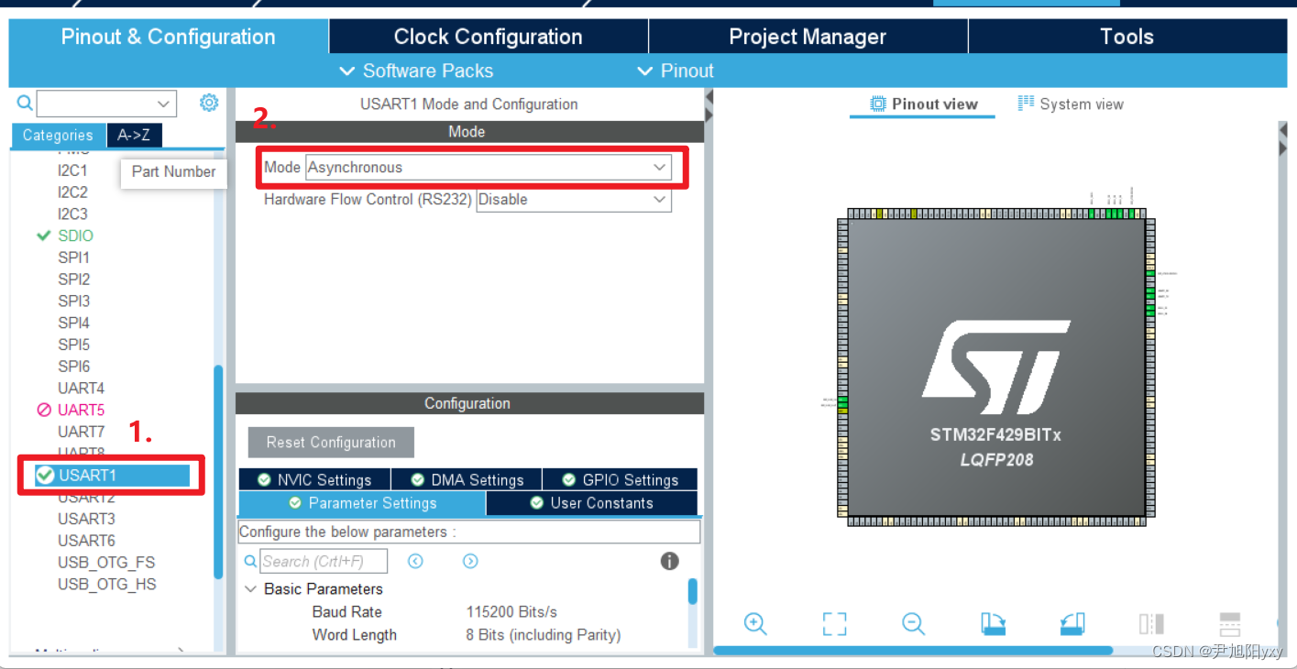Select SPI4 in the peripheral list

[73, 323]
